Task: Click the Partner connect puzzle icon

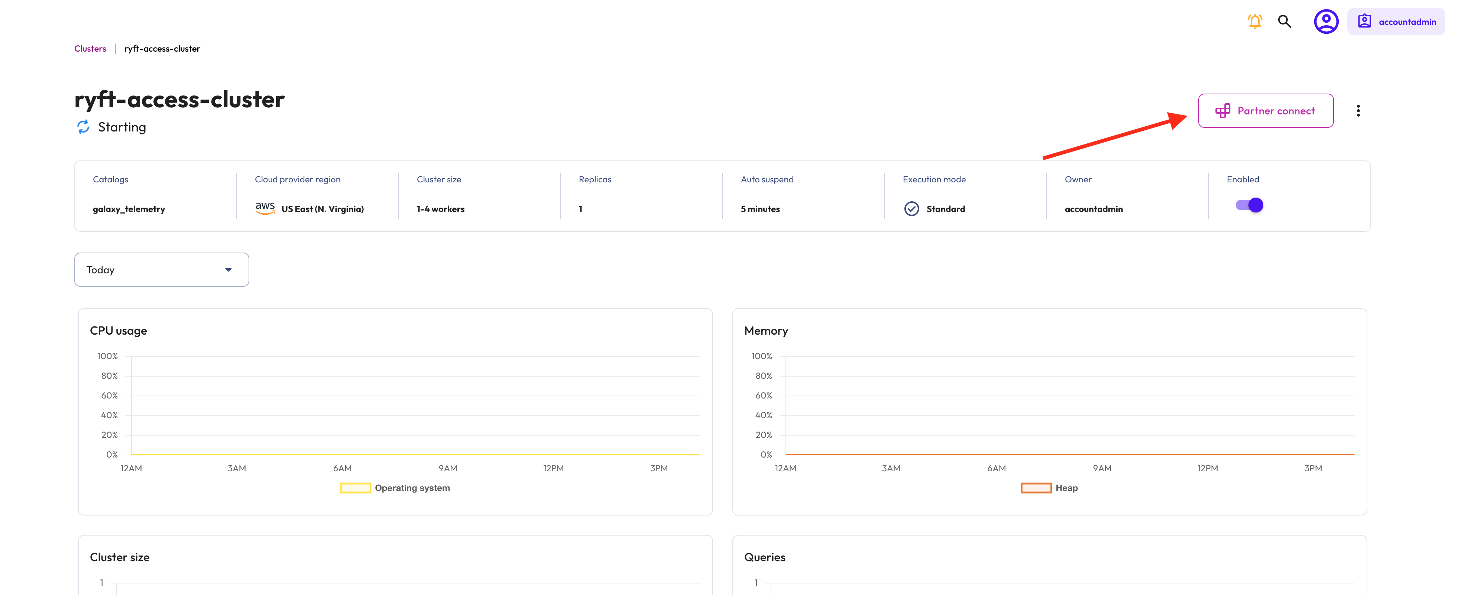Action: [x=1222, y=111]
